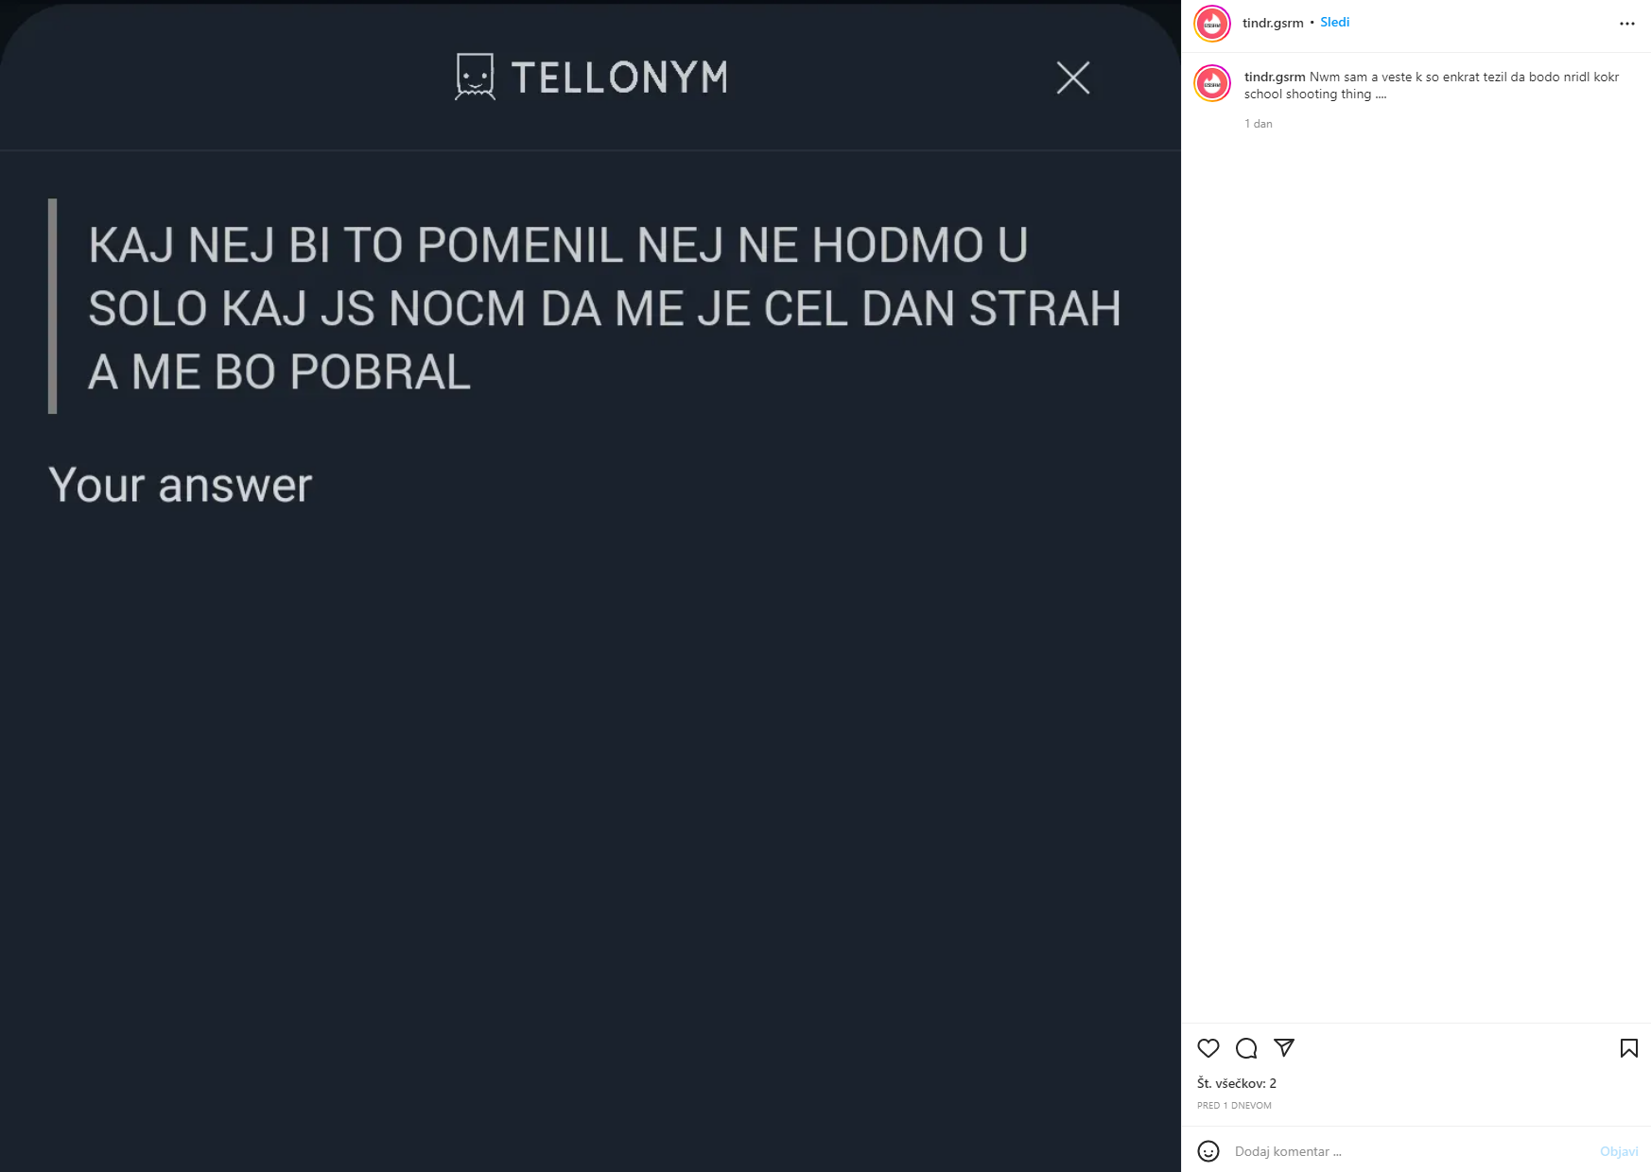Close the Tellonym overlay with the X
Viewport: 1651px width, 1172px height.
tap(1072, 78)
